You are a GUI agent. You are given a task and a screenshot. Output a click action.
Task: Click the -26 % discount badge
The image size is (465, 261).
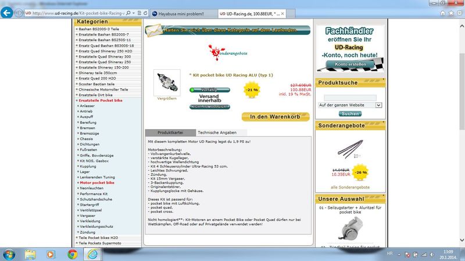[x=360, y=172]
